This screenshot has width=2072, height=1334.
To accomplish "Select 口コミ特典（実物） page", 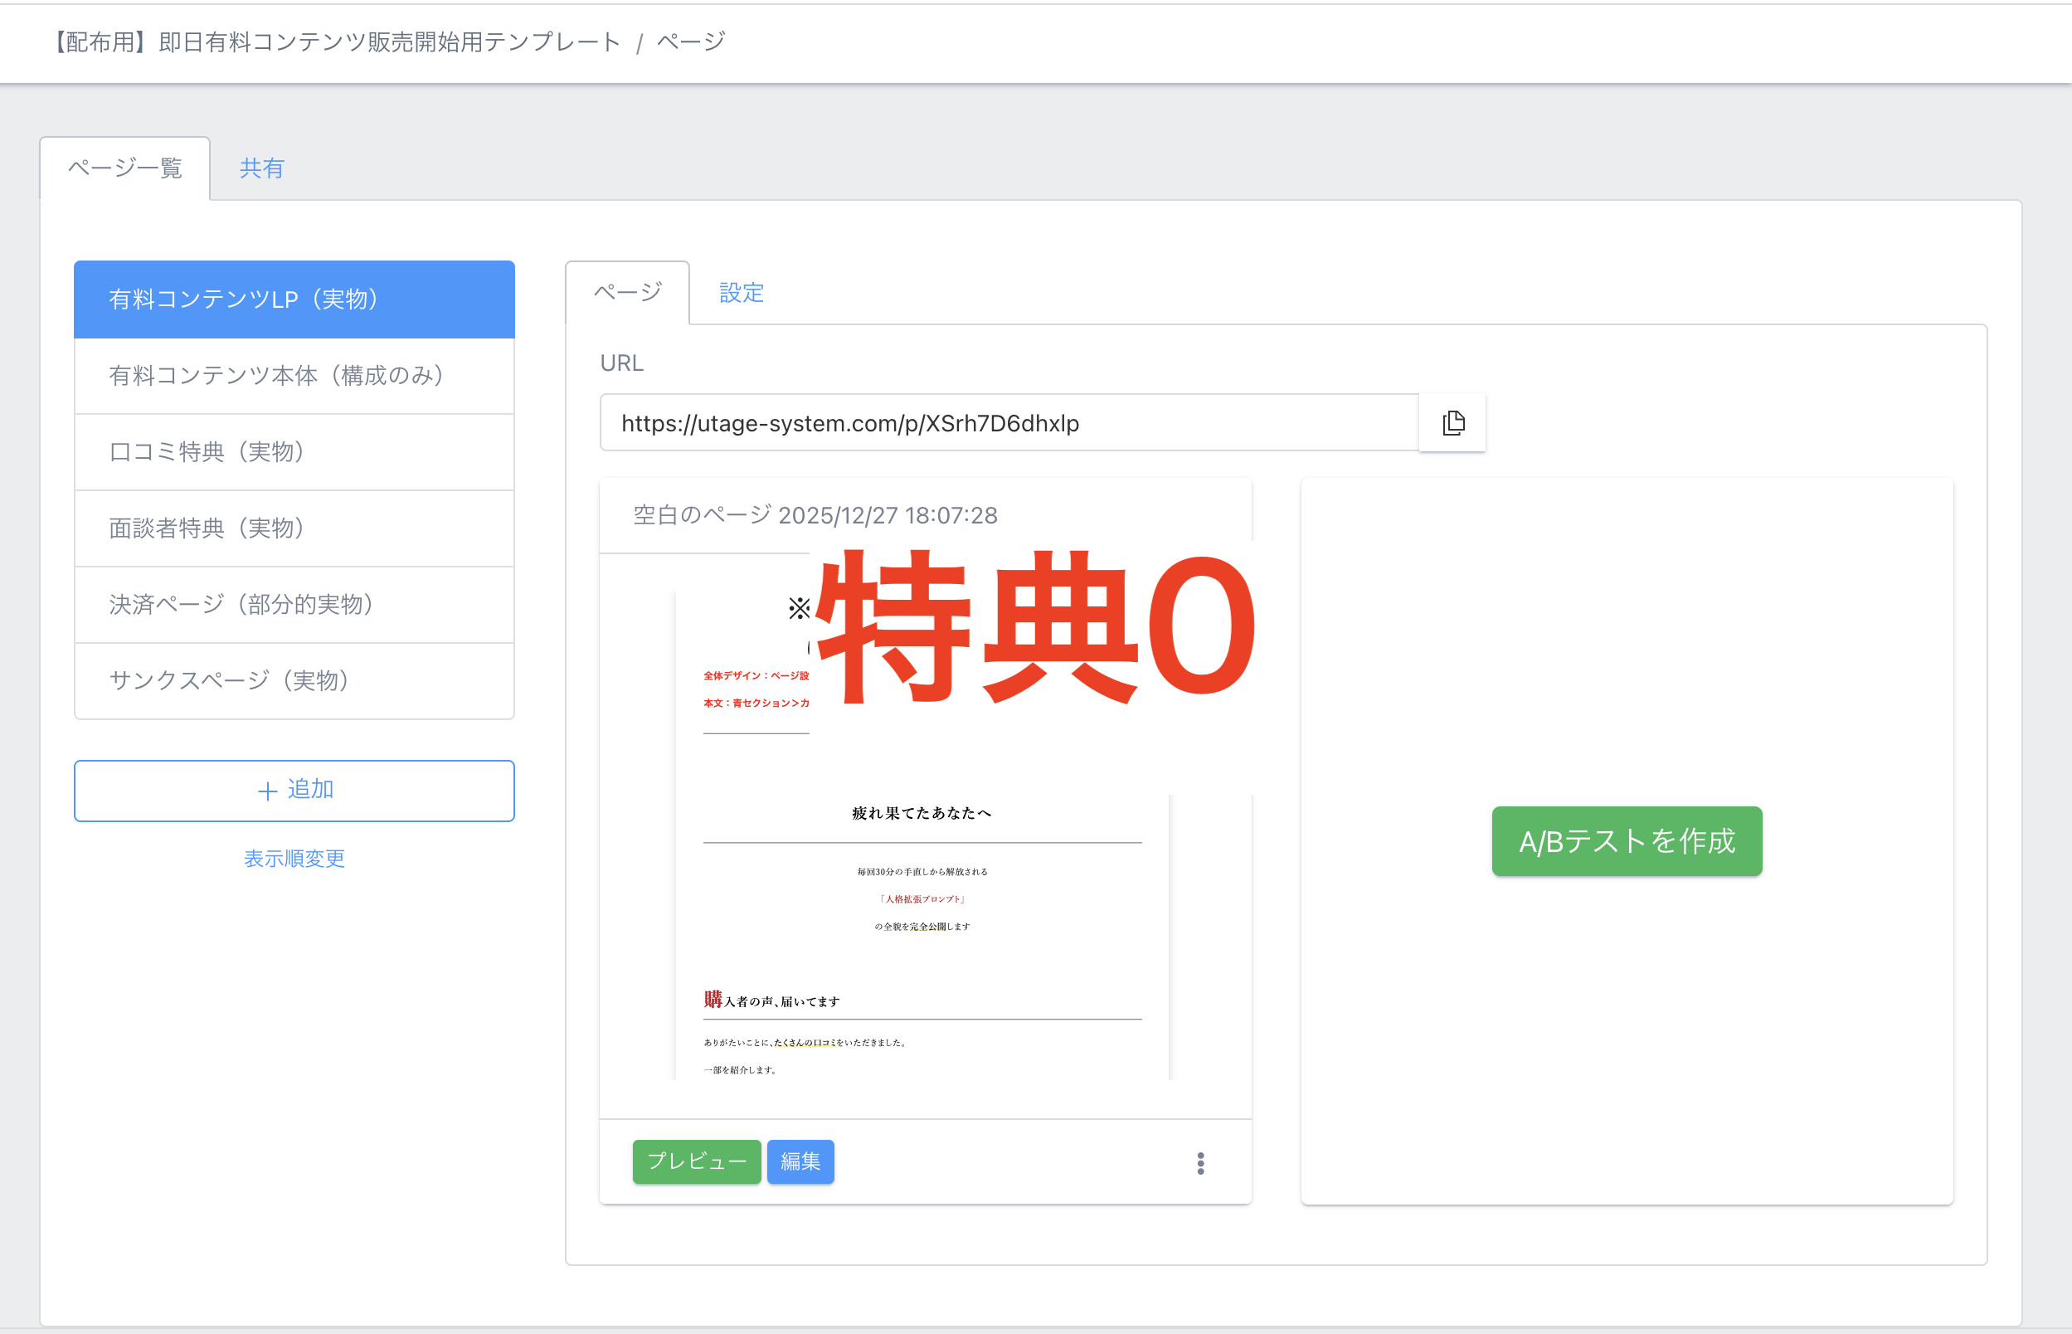I will [x=294, y=451].
